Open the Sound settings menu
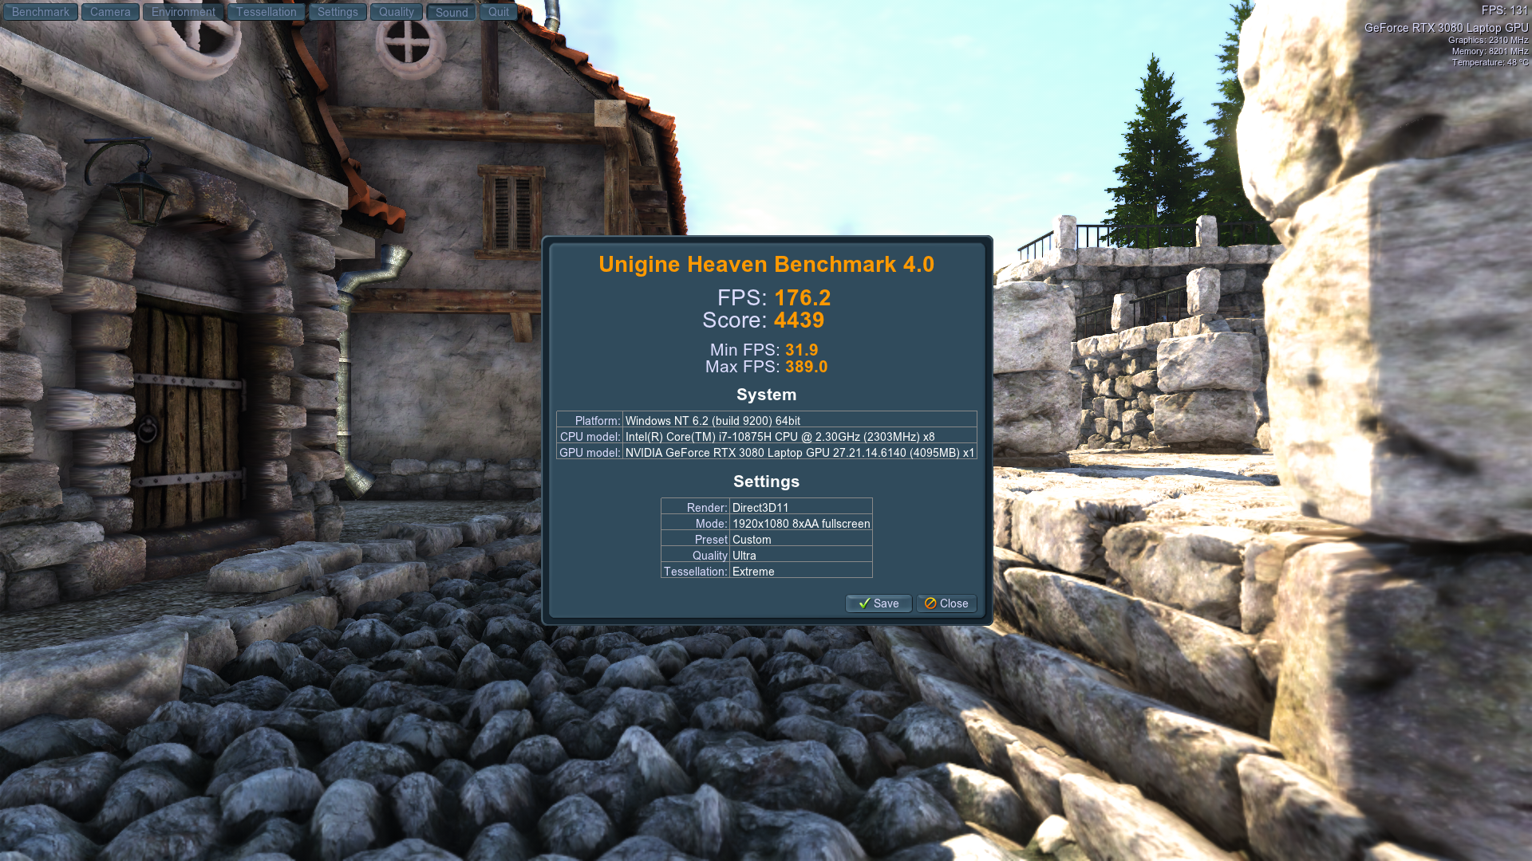1532x861 pixels. (450, 13)
